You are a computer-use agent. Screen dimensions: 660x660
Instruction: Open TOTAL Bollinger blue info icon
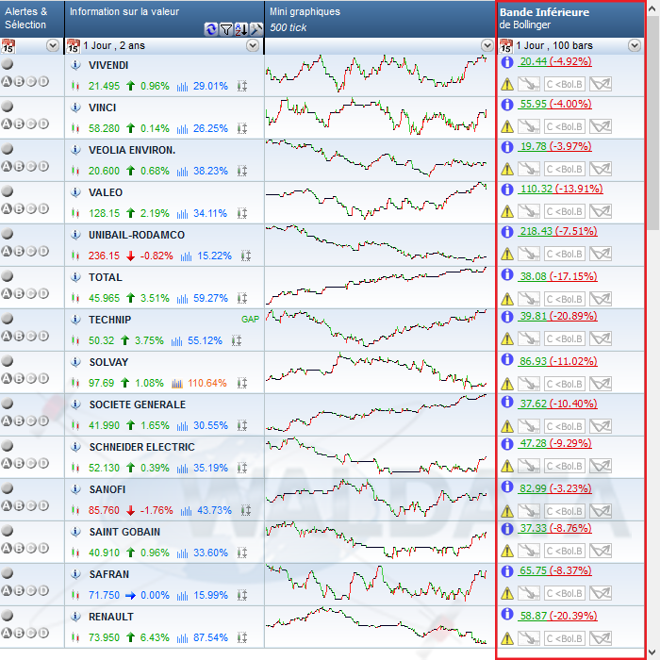tap(507, 275)
